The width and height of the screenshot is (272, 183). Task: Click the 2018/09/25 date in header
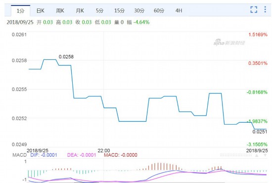pyautogui.click(x=20, y=22)
